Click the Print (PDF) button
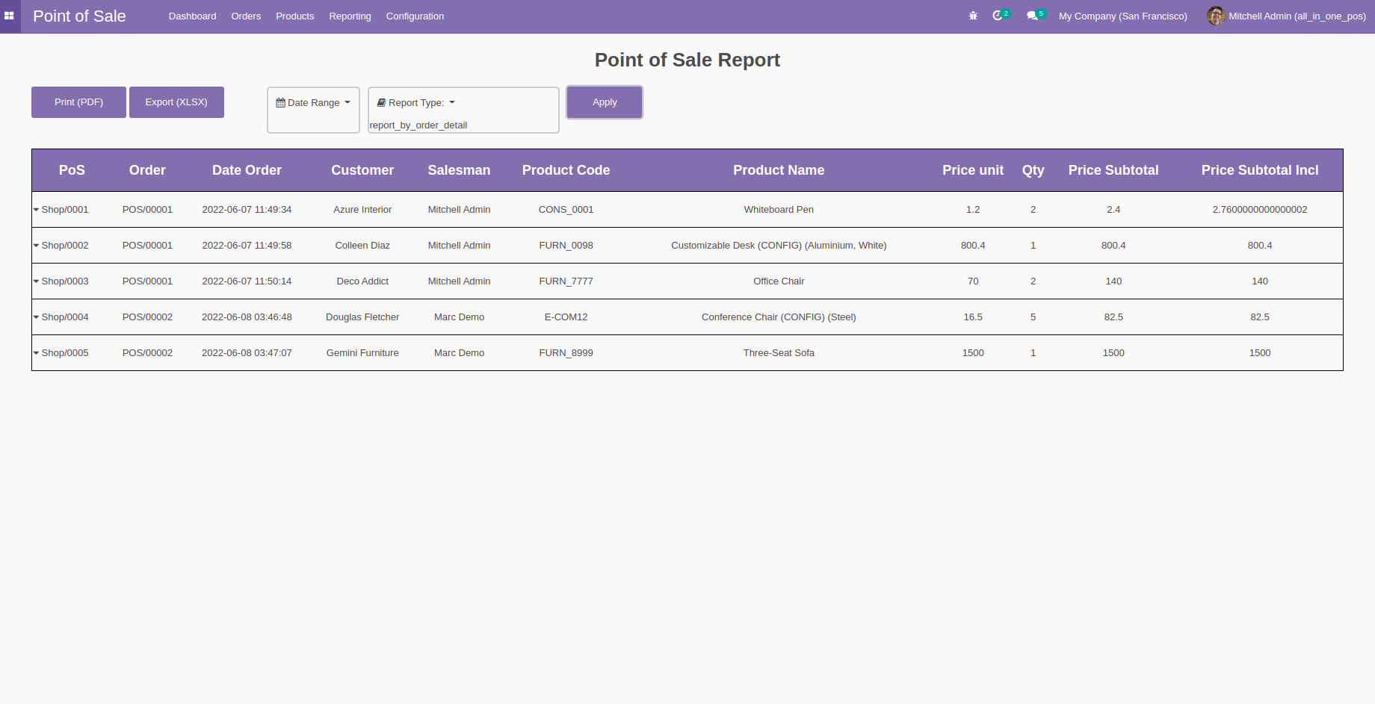This screenshot has width=1375, height=704. click(x=78, y=102)
